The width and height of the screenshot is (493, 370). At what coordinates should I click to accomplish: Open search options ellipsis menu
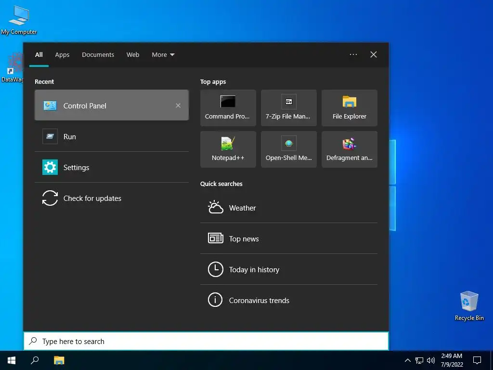[353, 54]
